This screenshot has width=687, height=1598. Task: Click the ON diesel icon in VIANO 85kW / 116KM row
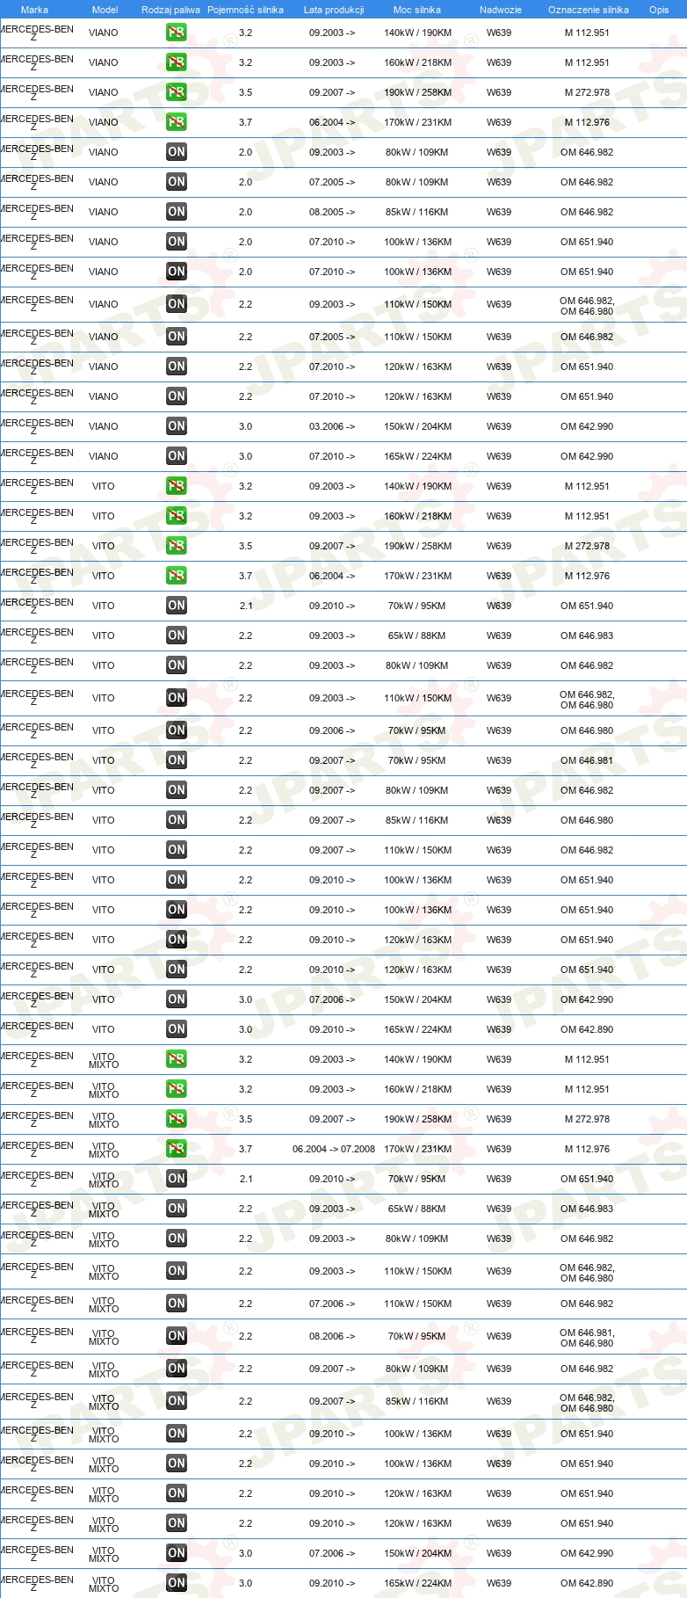coord(177,212)
